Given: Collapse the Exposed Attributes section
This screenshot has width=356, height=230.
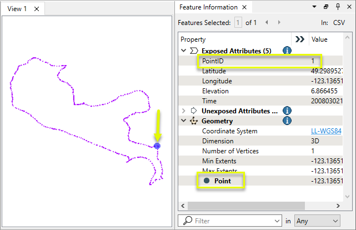Looking at the screenshot, I should tap(183, 51).
